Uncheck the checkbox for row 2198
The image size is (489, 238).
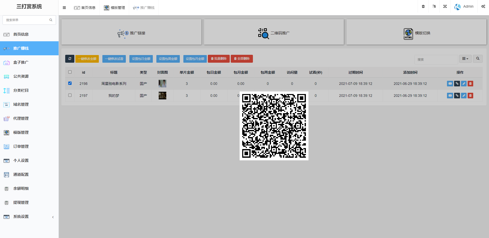click(x=70, y=83)
